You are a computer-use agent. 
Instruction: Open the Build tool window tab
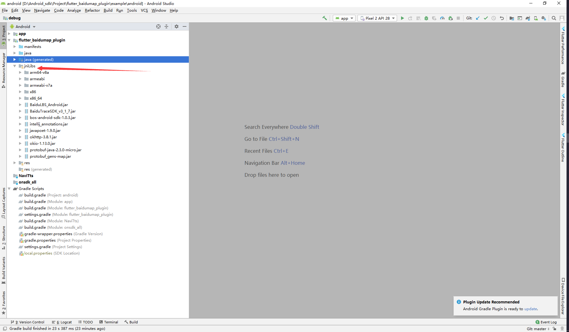click(x=131, y=322)
